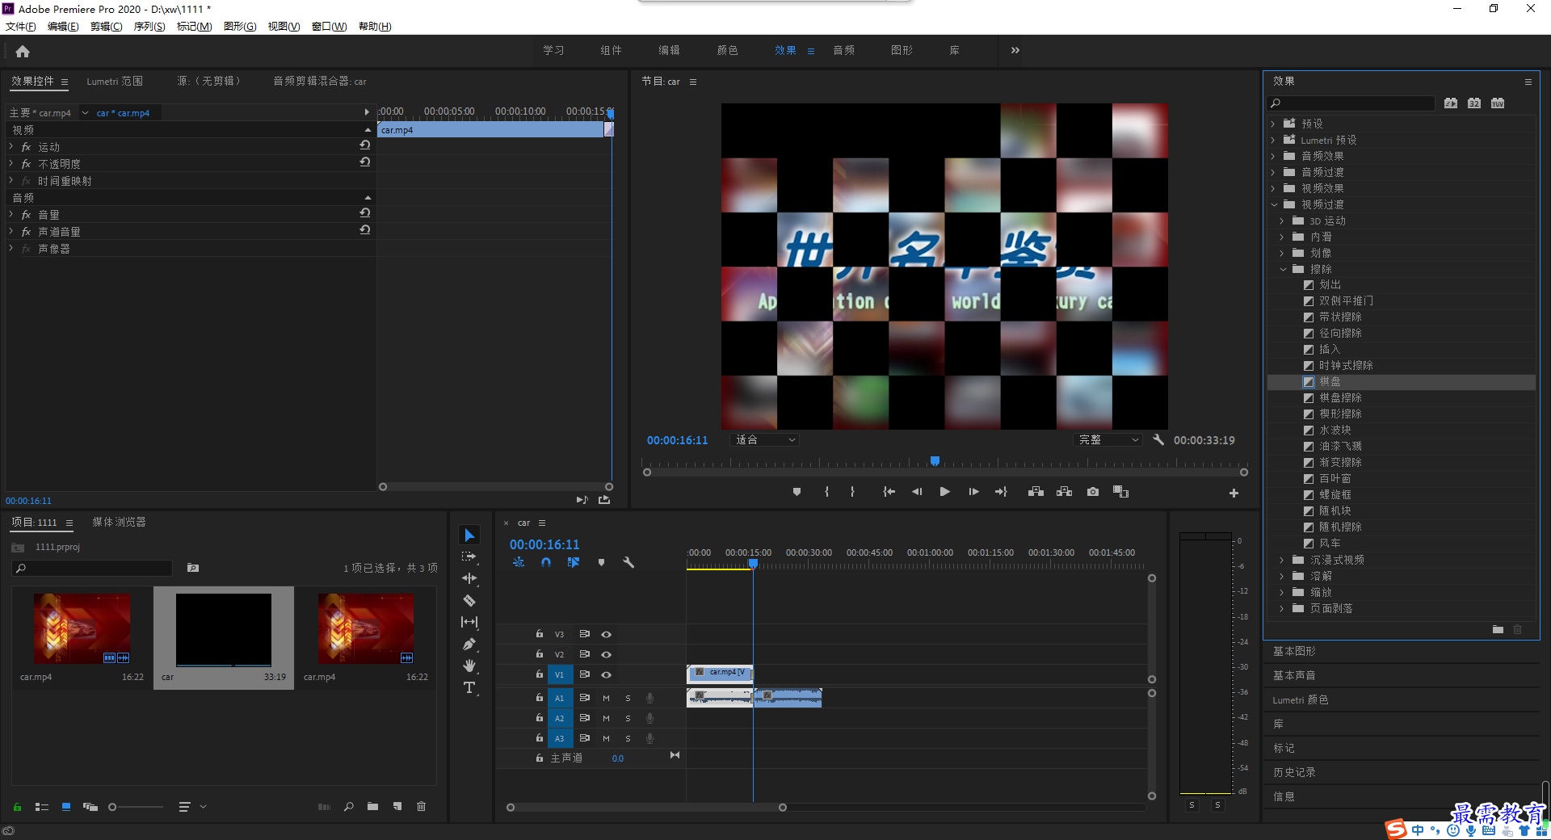Switch to 颜色 workspace
The image size is (1551, 840).
[x=727, y=50]
